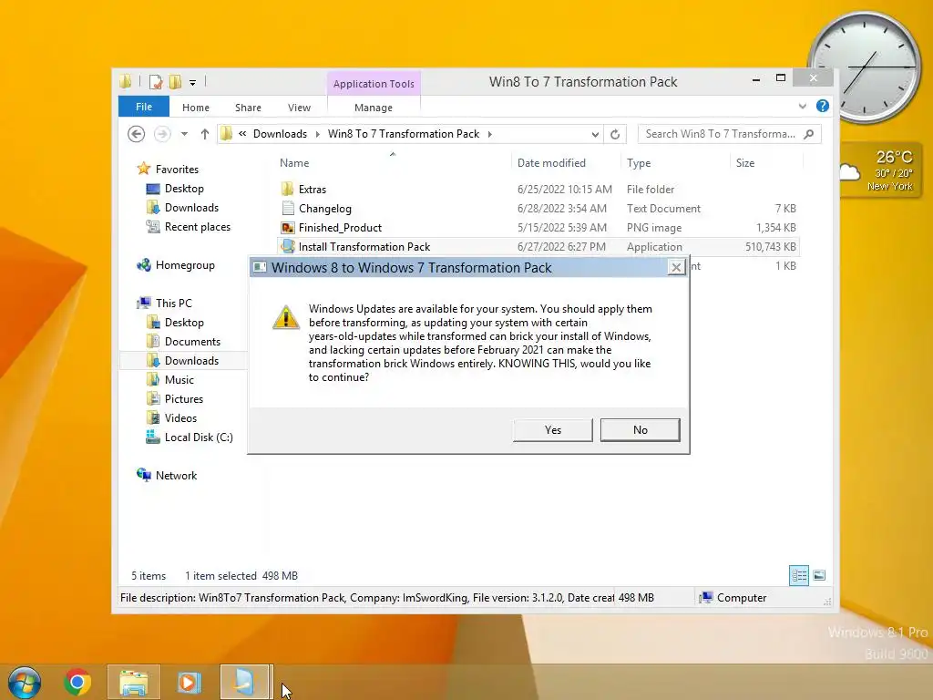Viewport: 933px width, 700px height.
Task: Open Downloads under Favorites
Action: click(191, 208)
